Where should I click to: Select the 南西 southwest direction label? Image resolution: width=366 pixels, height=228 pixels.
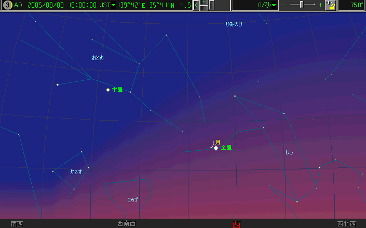point(17,224)
